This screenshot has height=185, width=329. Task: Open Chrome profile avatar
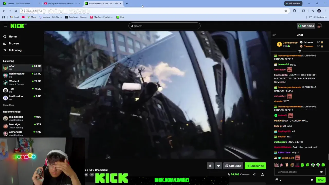point(319,11)
